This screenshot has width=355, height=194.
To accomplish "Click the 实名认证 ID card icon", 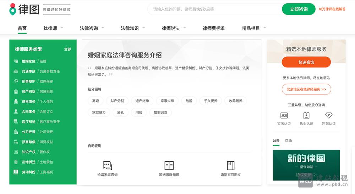I will [x=284, y=116].
